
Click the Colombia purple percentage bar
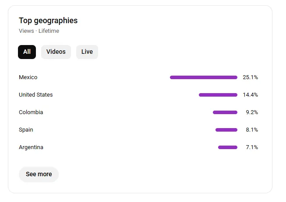click(225, 112)
